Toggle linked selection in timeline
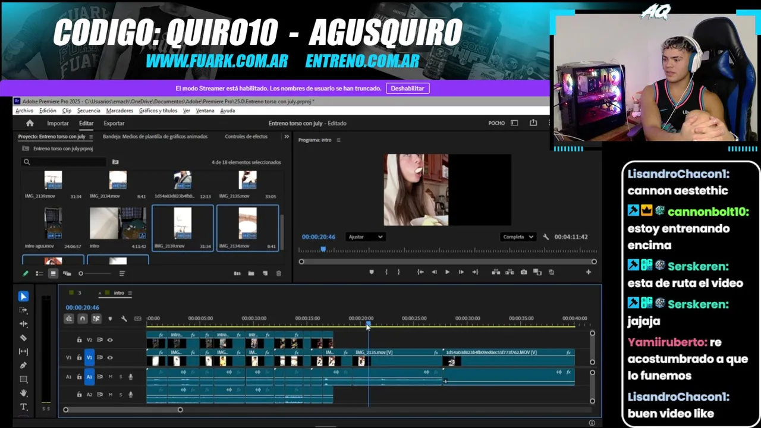The width and height of the screenshot is (761, 428). (x=96, y=319)
